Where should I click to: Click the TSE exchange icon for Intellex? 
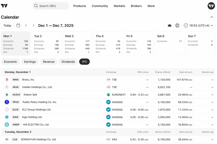pos(108,87)
